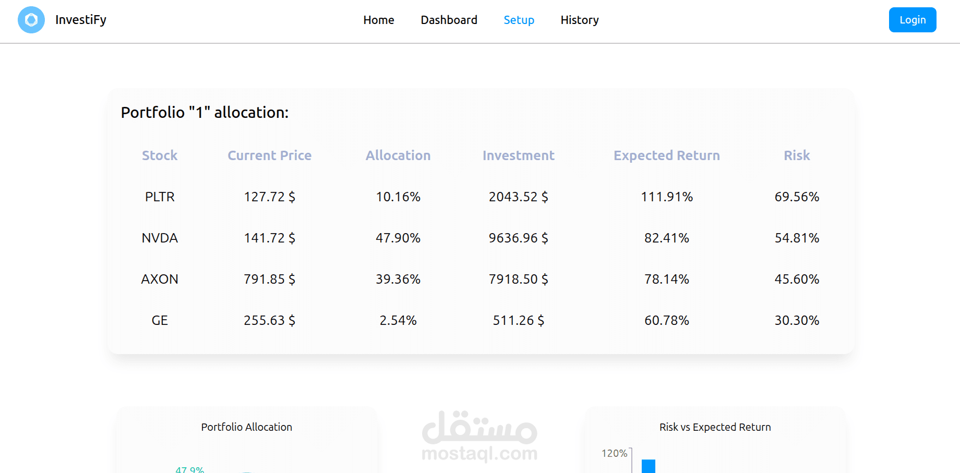Screen dimensions: 960x473
Task: Open the History page
Action: [x=579, y=20]
